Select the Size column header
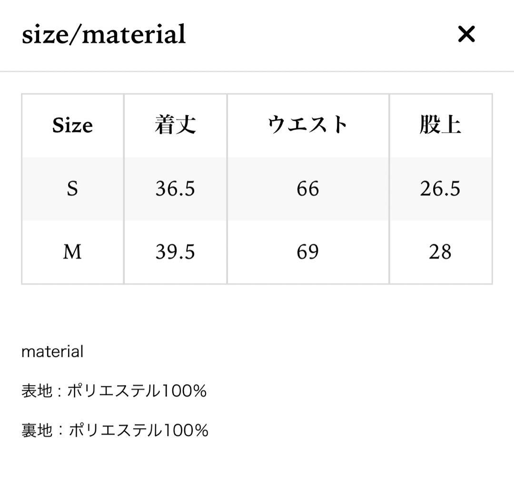The height and width of the screenshot is (485, 514). [x=73, y=126]
